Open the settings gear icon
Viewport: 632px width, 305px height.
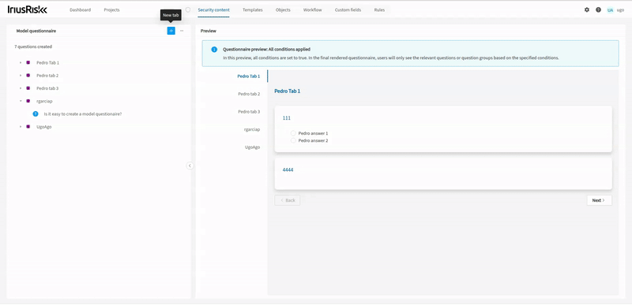(586, 10)
